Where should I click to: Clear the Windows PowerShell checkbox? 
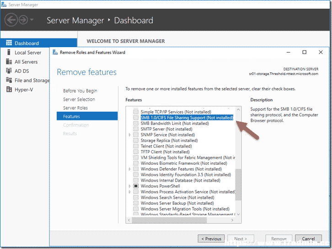136,186
